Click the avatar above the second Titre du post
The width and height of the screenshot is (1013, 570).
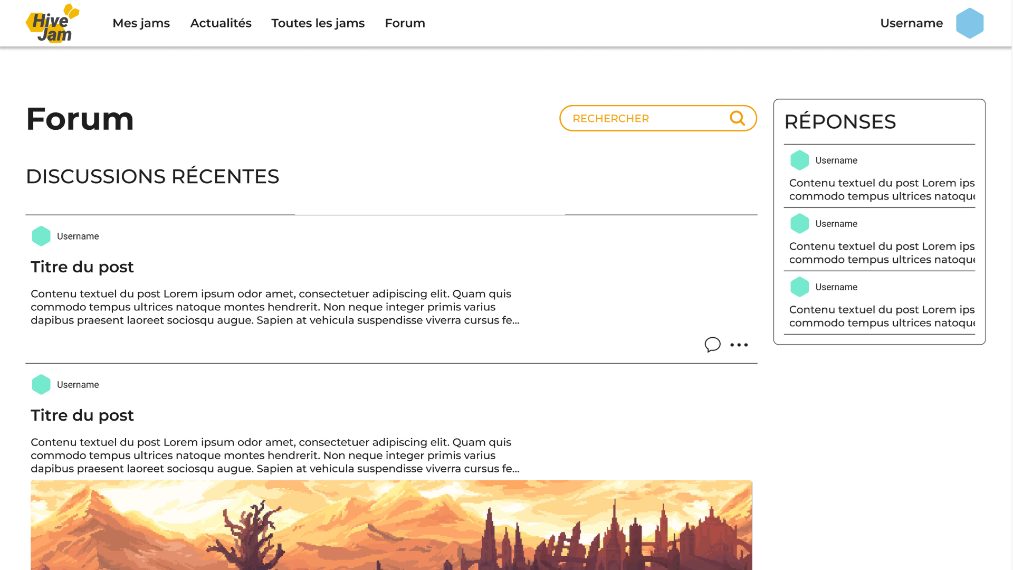coord(41,384)
